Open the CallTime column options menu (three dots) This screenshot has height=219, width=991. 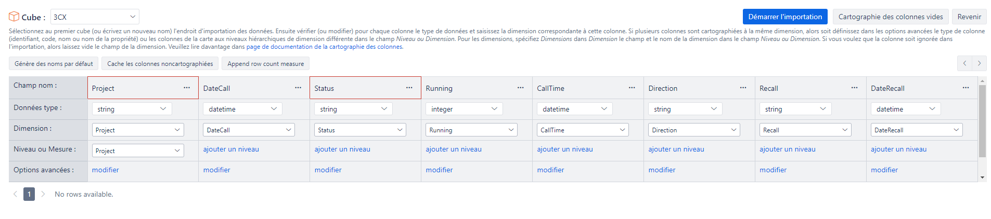632,88
